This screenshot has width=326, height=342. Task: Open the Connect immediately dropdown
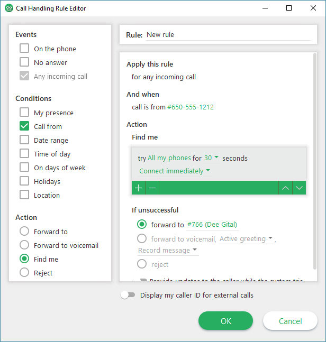click(175, 171)
